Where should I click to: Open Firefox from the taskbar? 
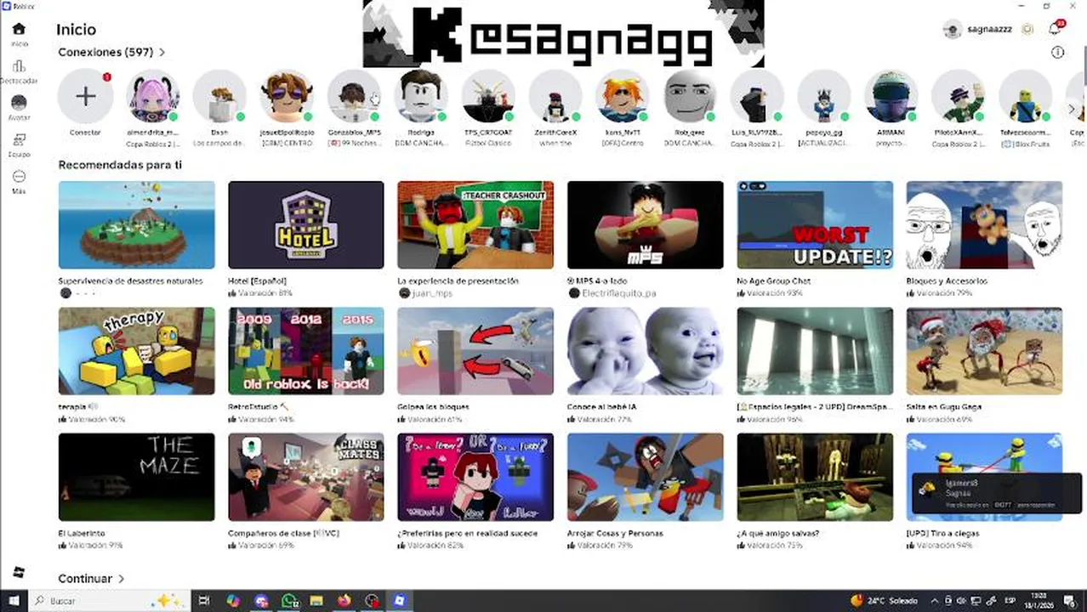coord(344,601)
